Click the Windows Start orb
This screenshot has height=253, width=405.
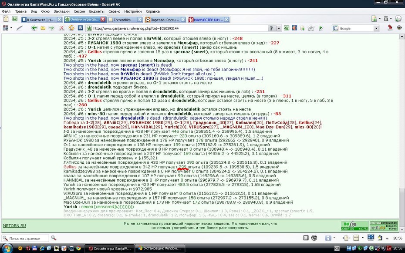[7, 248]
